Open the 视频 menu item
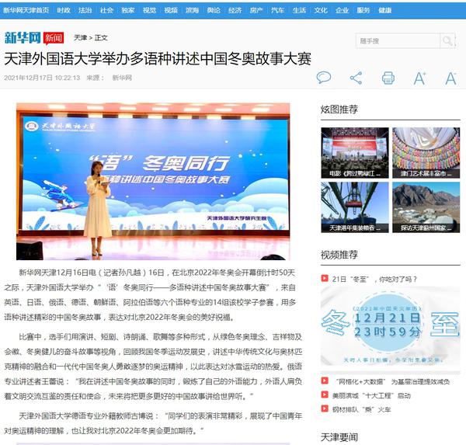This screenshot has height=445, width=466. [x=170, y=10]
